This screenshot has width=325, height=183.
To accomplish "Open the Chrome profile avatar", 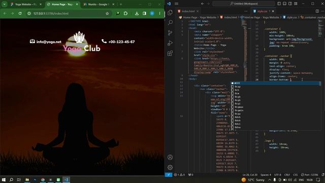I will (152, 14).
